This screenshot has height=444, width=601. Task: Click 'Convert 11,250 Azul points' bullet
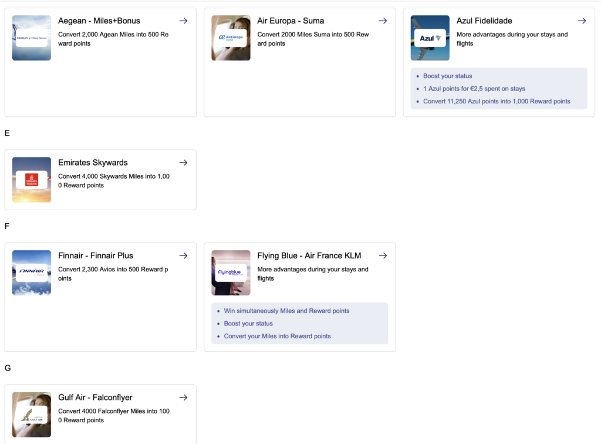(x=497, y=101)
